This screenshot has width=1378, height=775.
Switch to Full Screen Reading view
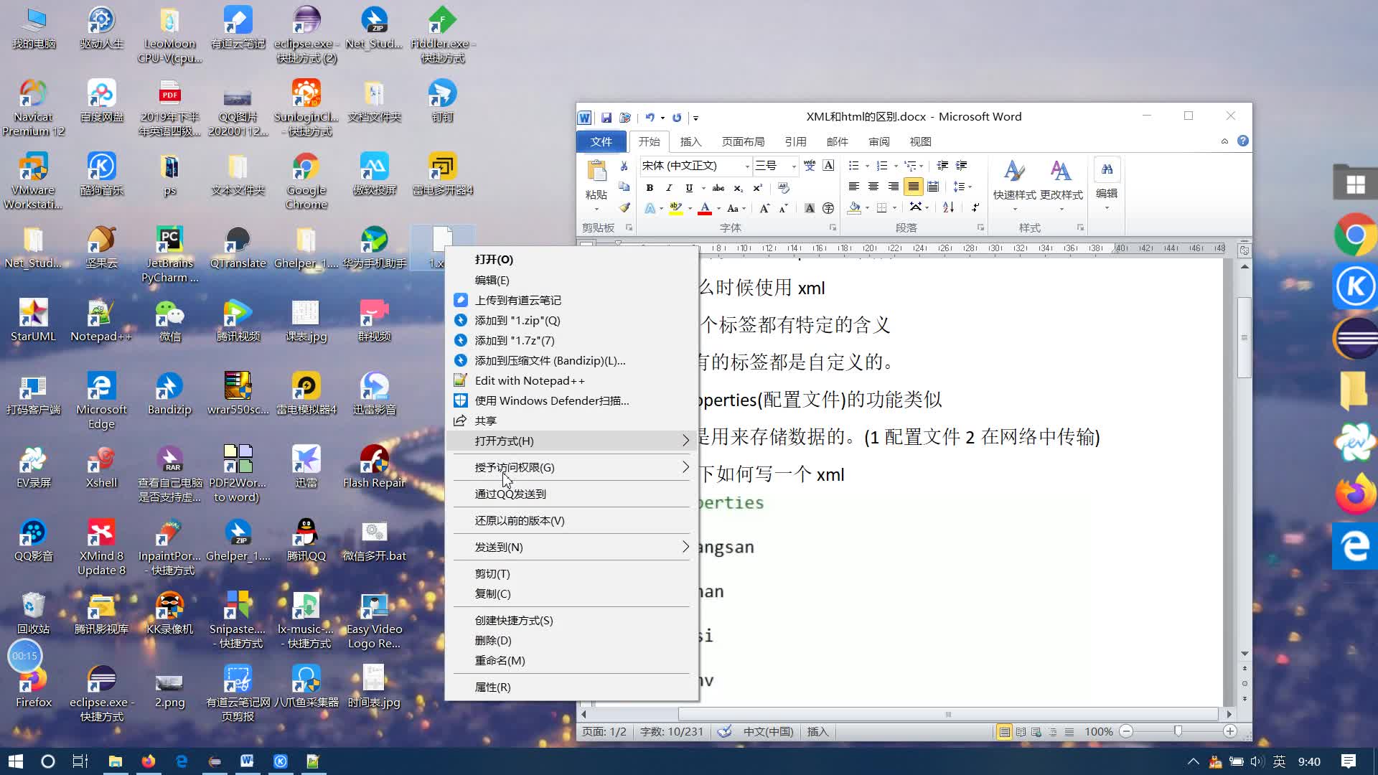tap(1021, 732)
